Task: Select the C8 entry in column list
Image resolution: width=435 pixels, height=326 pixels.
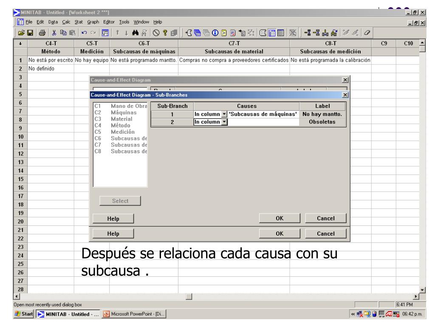Action: coord(120,151)
